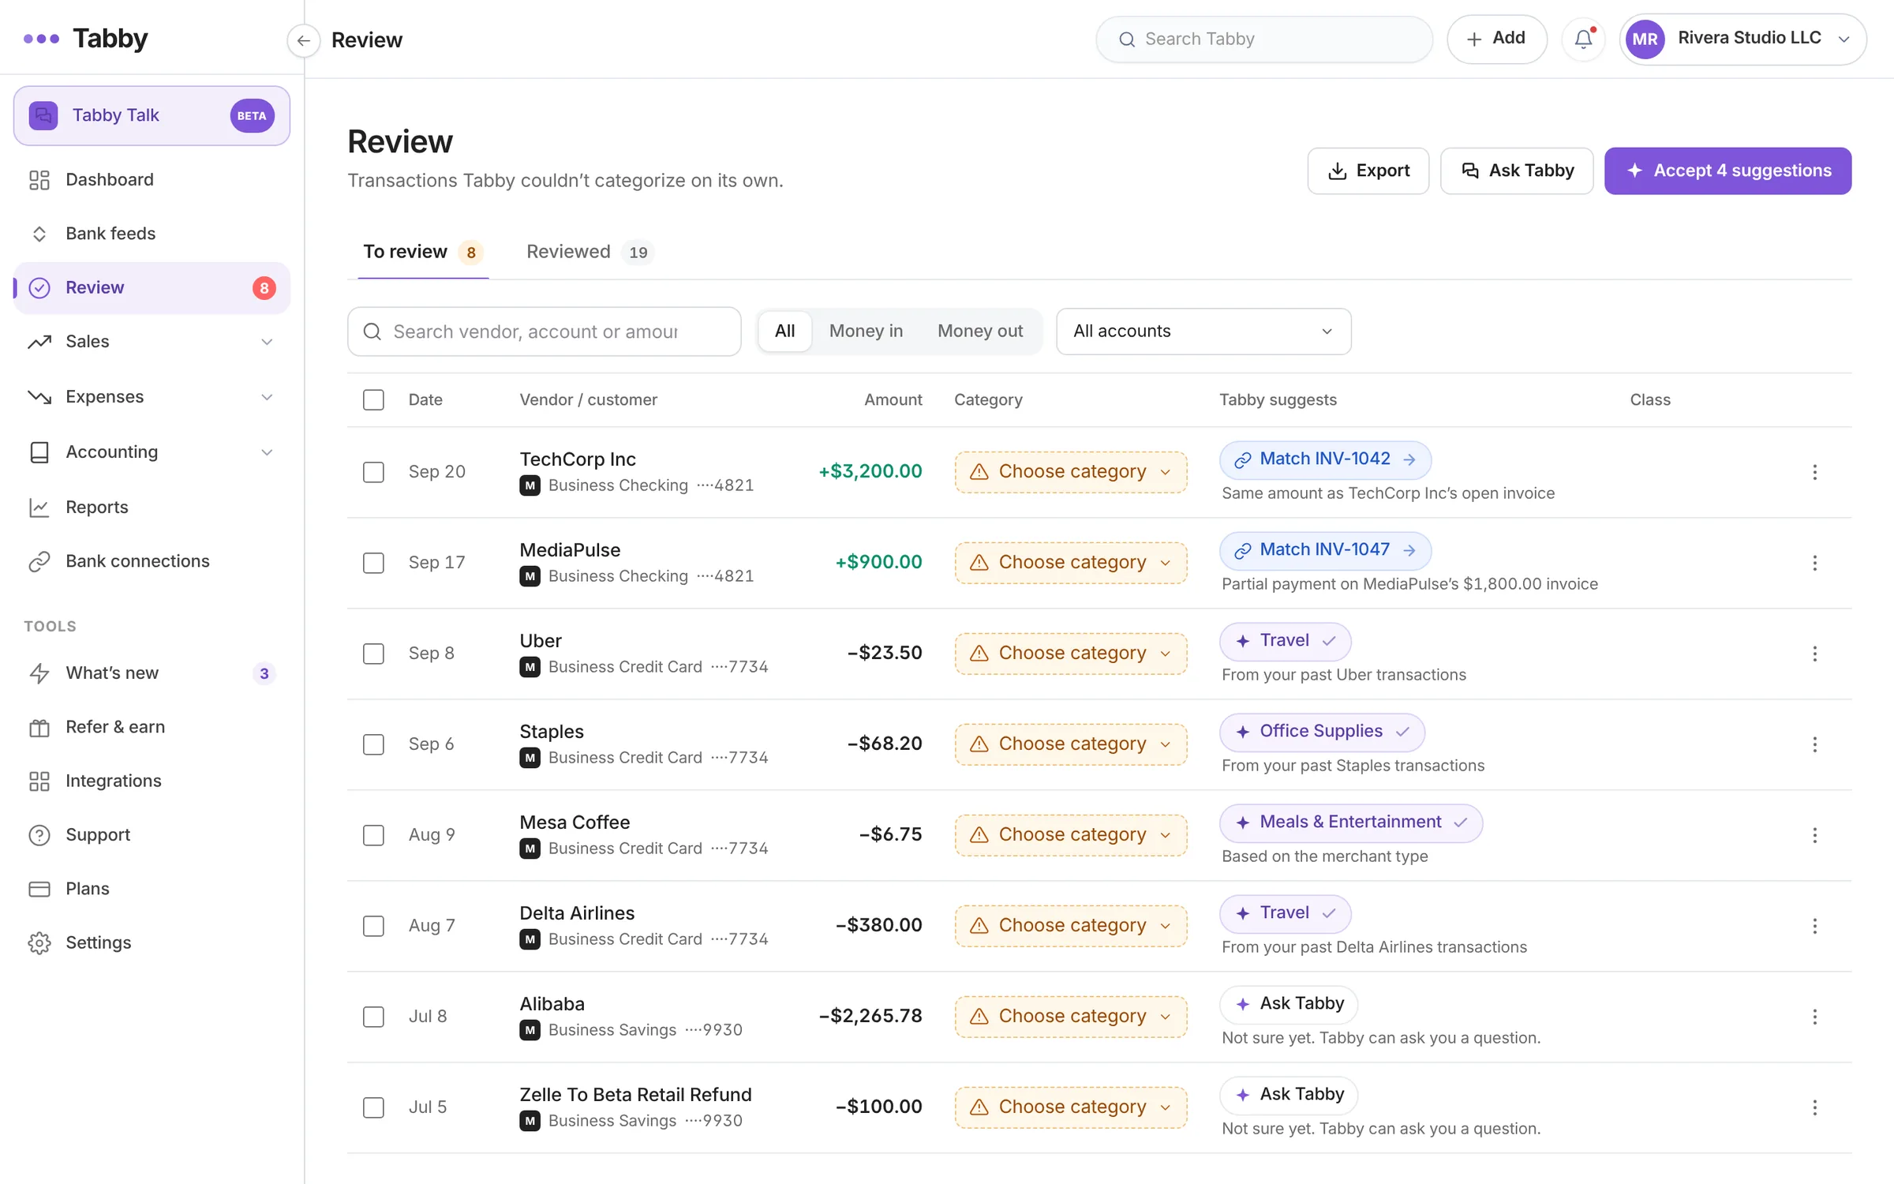
Task: Expand the Accounting sidebar section
Action: 152,452
